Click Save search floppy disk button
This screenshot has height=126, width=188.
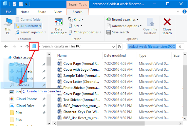point(117,32)
